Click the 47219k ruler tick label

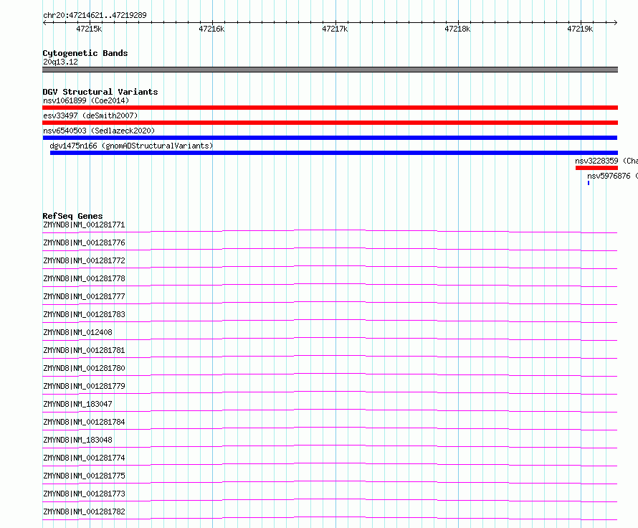pyautogui.click(x=580, y=29)
